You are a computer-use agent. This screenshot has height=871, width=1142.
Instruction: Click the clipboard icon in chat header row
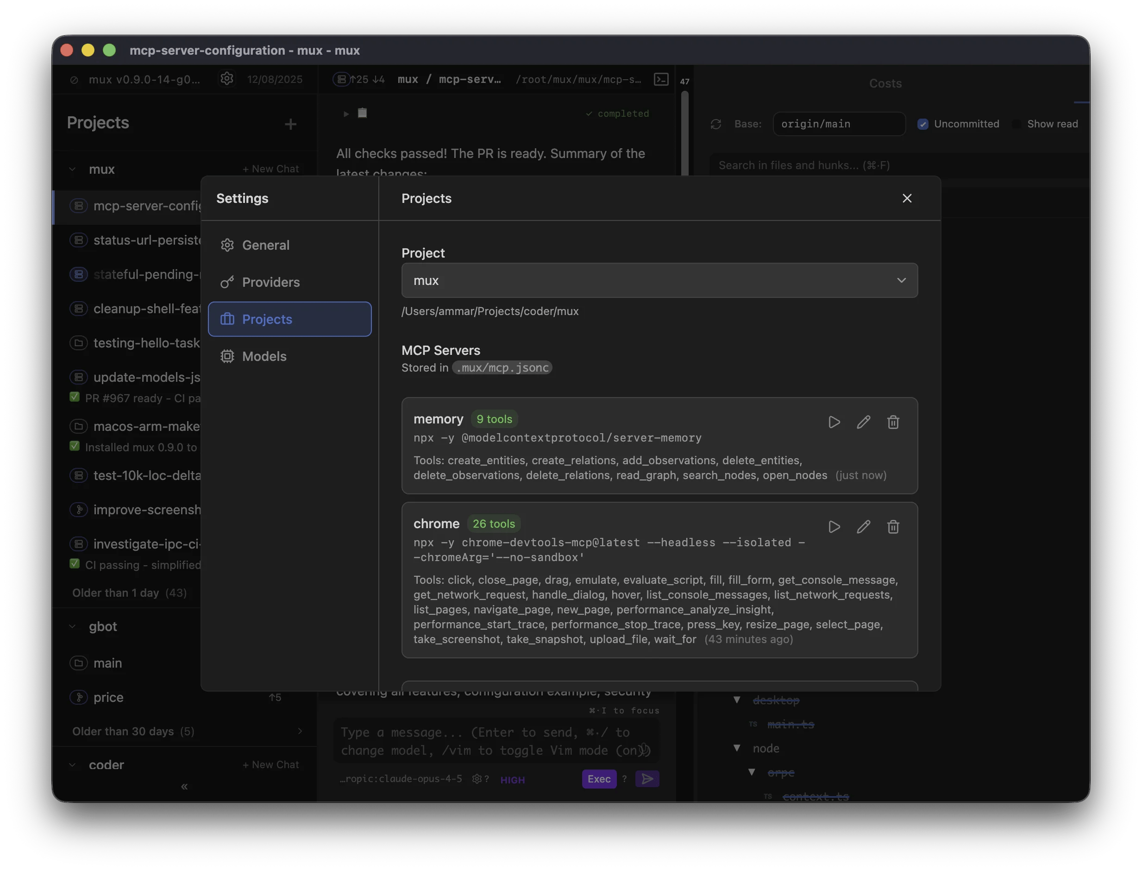pyautogui.click(x=362, y=113)
